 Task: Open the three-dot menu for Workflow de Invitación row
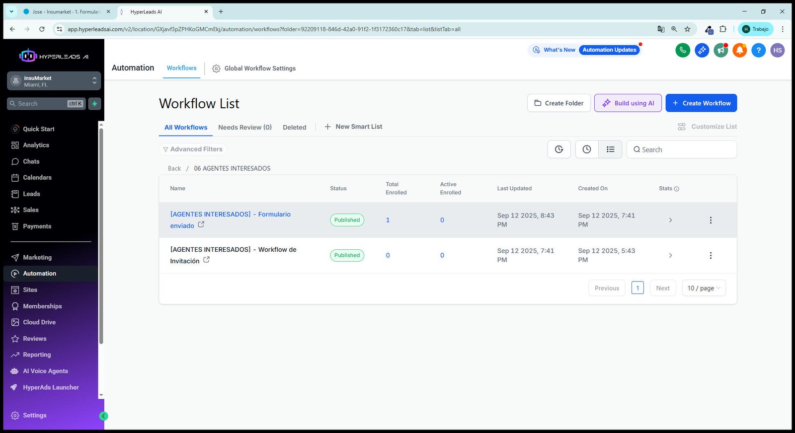click(x=711, y=255)
